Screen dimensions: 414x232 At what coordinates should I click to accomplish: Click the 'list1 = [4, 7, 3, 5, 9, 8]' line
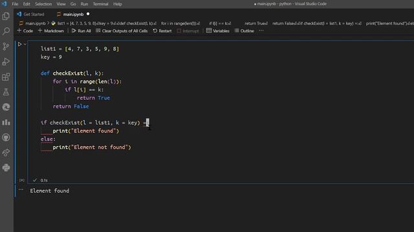80,49
